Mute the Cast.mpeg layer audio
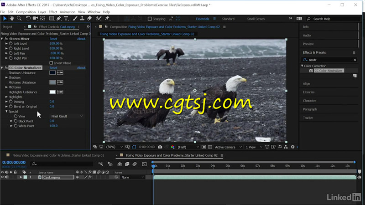365x205 pixels. tap(7, 177)
